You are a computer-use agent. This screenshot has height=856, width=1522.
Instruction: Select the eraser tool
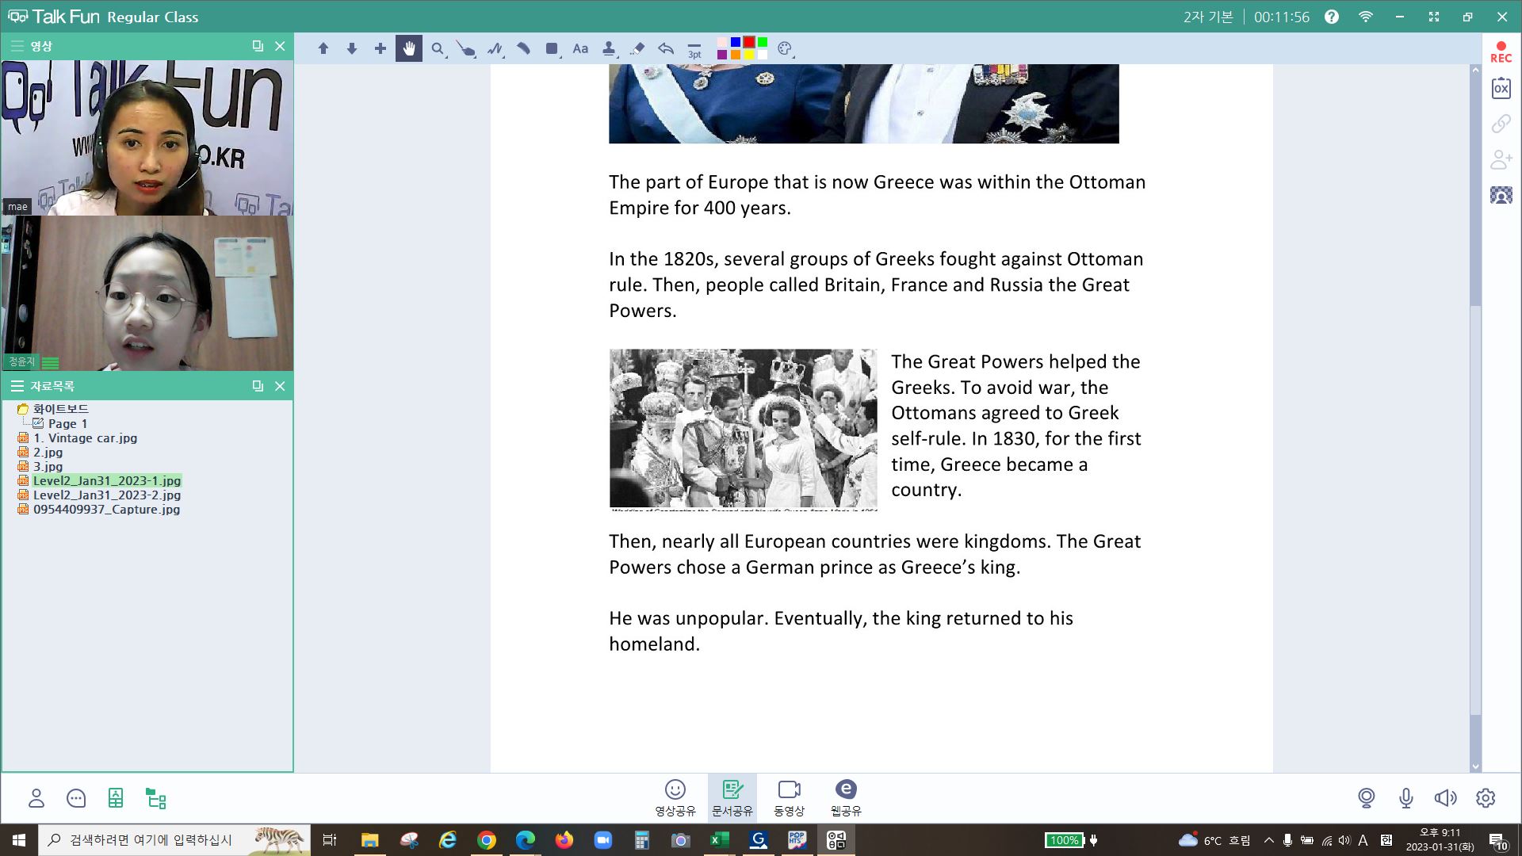[x=637, y=48]
